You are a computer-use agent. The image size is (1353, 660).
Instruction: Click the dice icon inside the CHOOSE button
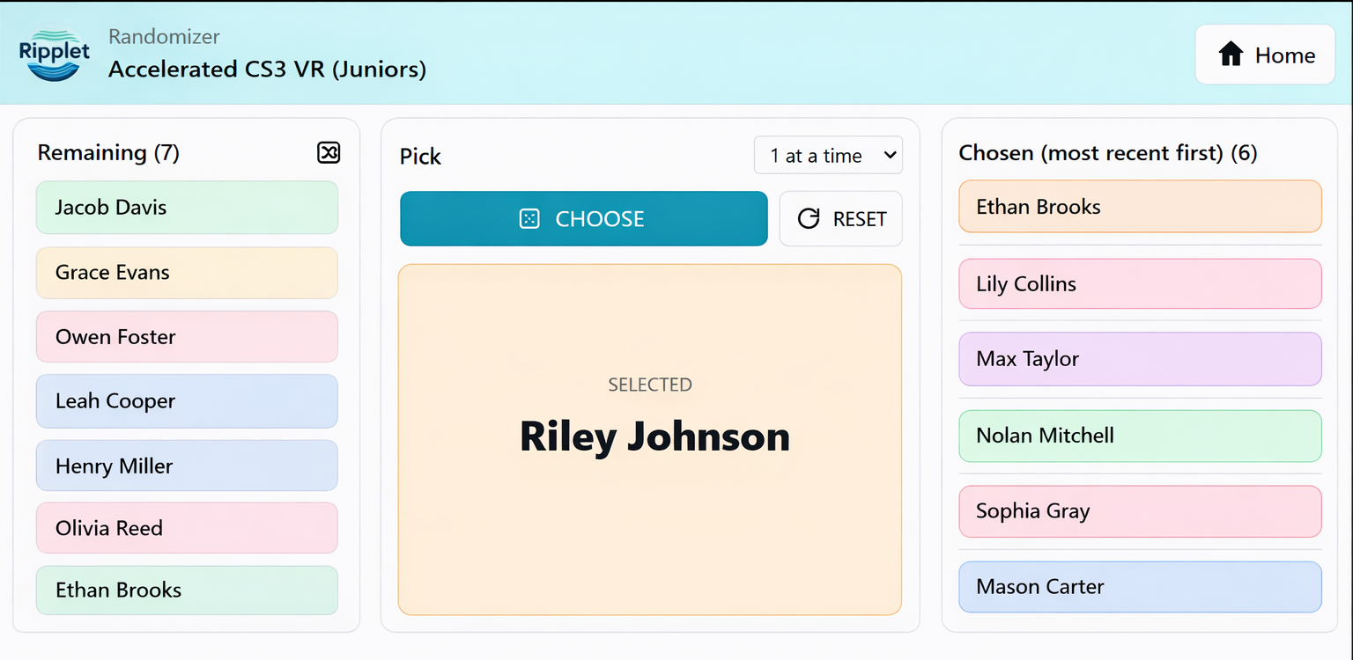click(529, 218)
